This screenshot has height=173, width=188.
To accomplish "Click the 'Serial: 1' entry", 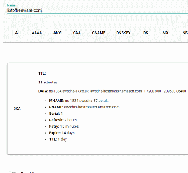I will (x=56, y=114).
